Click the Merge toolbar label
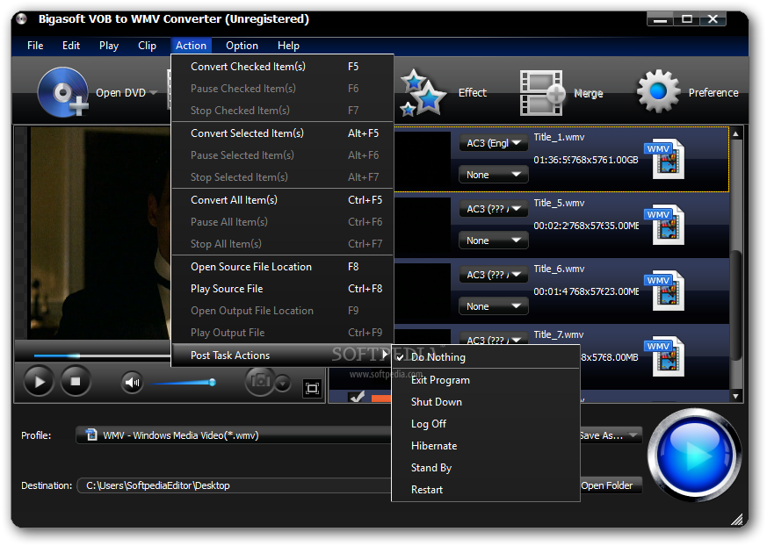Viewport: 767px width, 546px height. [589, 93]
